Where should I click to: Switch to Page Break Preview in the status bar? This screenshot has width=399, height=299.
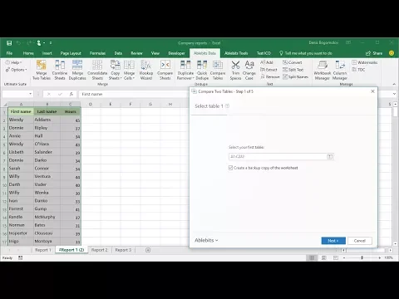(x=336, y=257)
